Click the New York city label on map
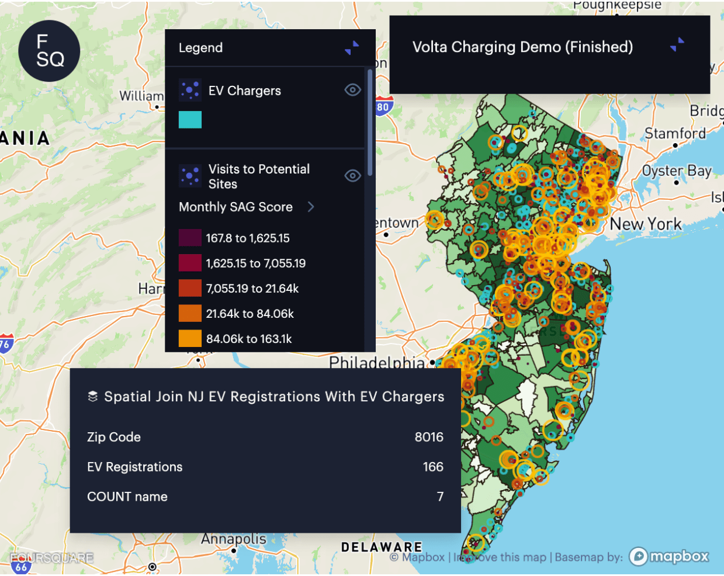Viewport: 724px width, 576px height. coord(646,224)
